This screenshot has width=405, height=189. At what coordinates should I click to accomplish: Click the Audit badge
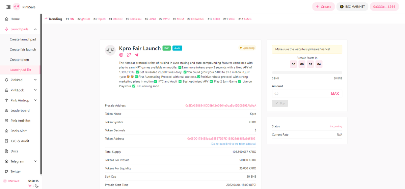pos(178,48)
